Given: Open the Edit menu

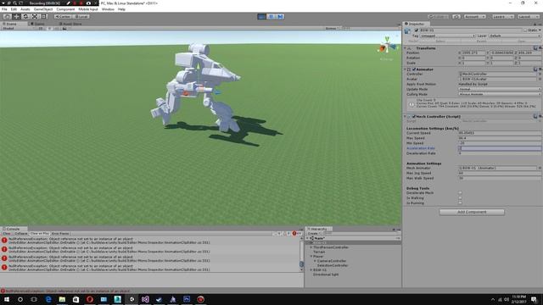Looking at the screenshot, I should (x=14, y=9).
